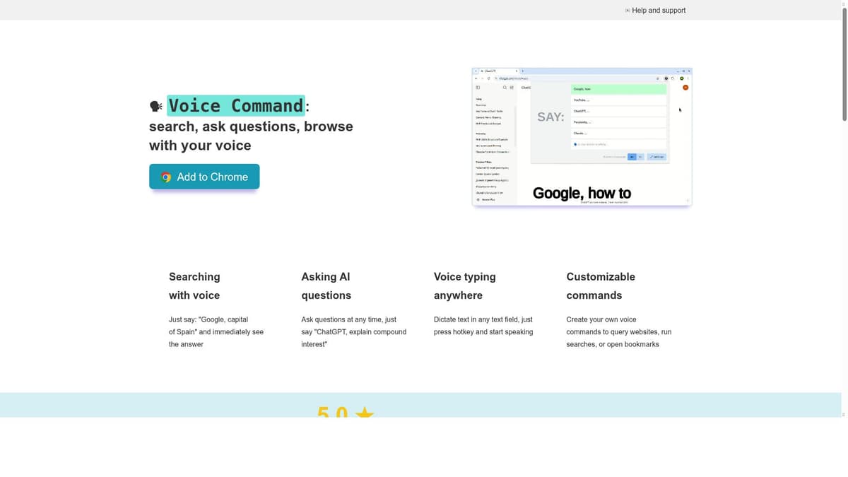Screen dimensions: 848x477
Task: Click the new chat compose icon in the sidebar
Action: pos(511,88)
